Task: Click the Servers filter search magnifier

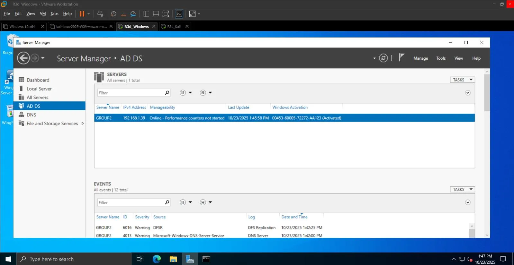Action: (x=167, y=93)
